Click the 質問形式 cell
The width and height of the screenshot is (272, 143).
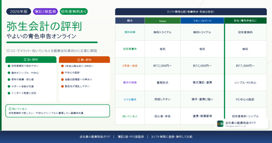[x=162, y=83]
